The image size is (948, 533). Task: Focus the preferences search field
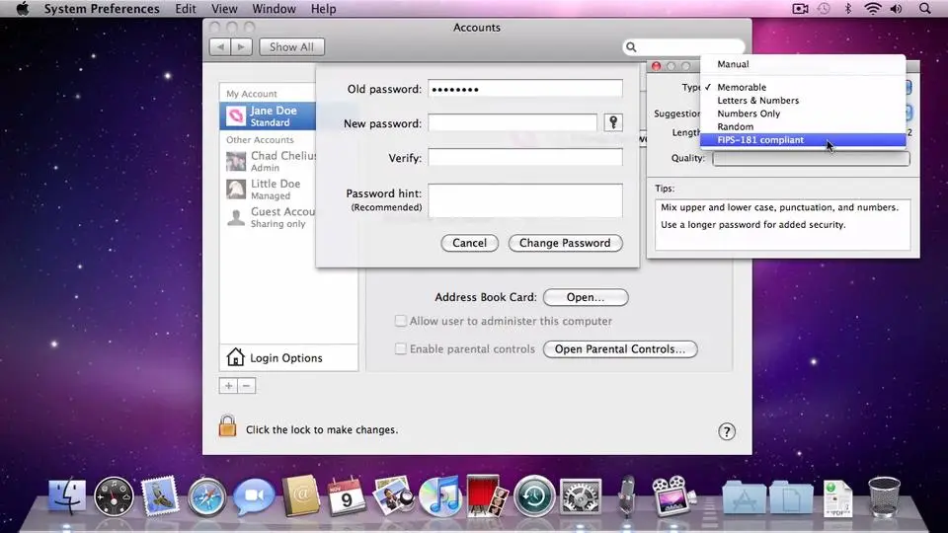coord(683,46)
